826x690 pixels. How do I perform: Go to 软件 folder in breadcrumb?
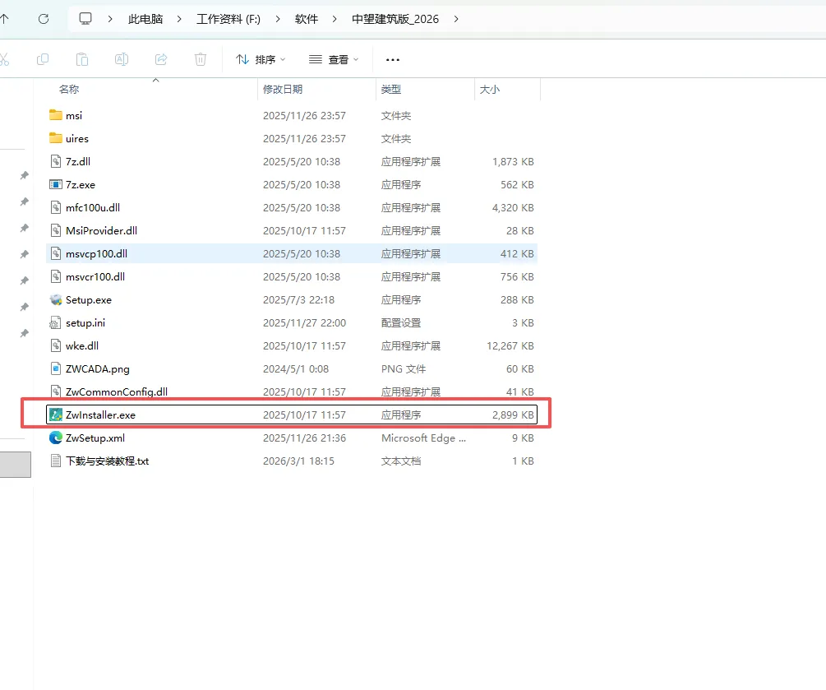307,19
